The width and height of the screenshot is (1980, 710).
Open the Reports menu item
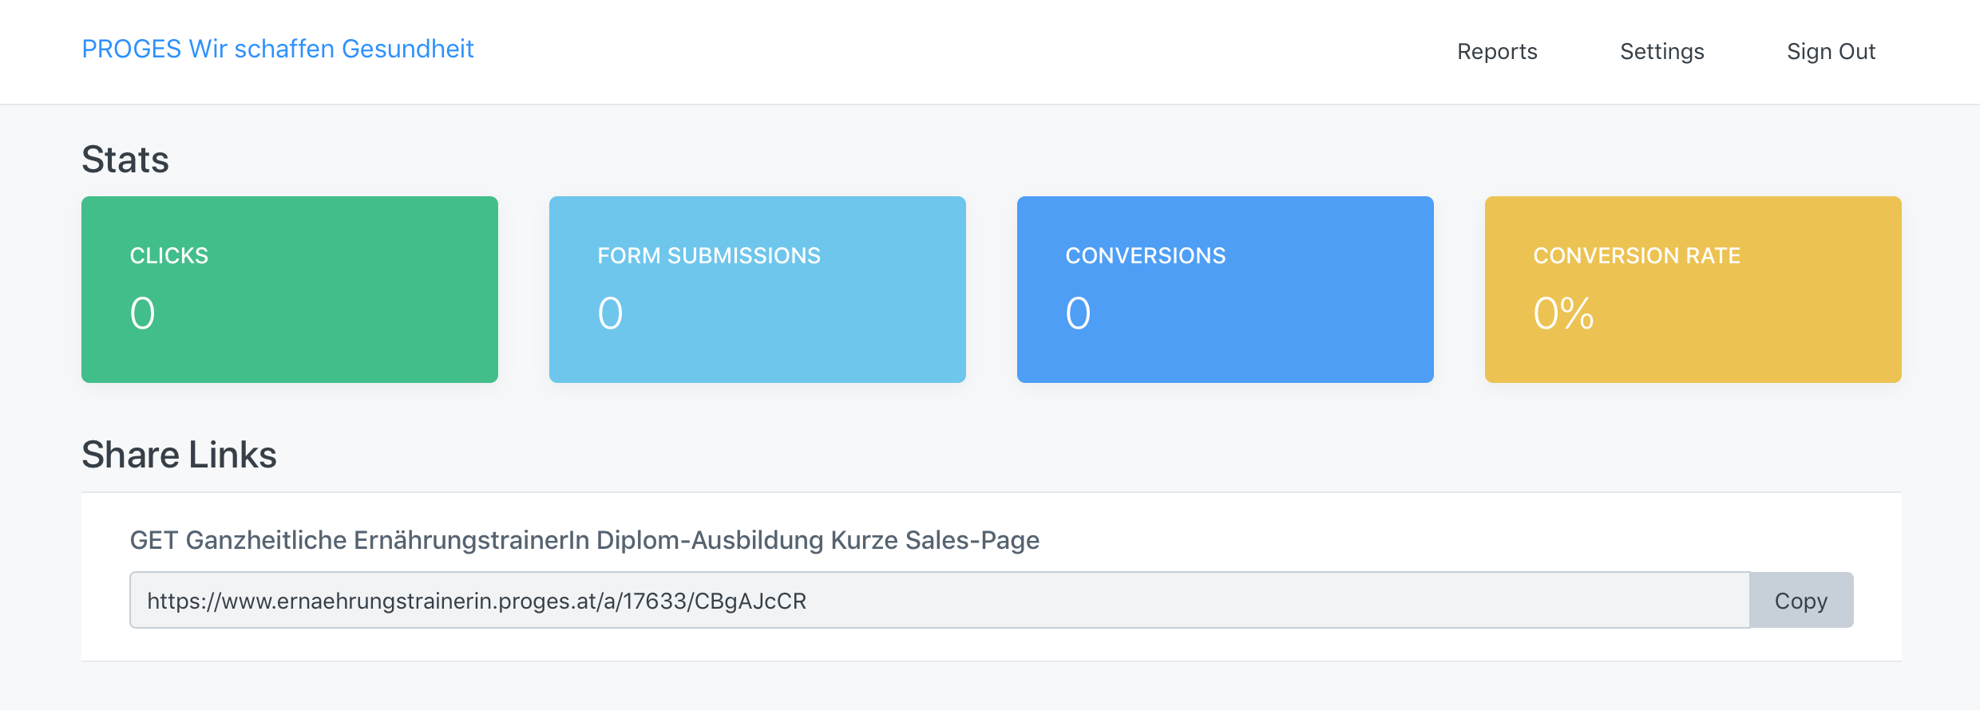point(1497,52)
